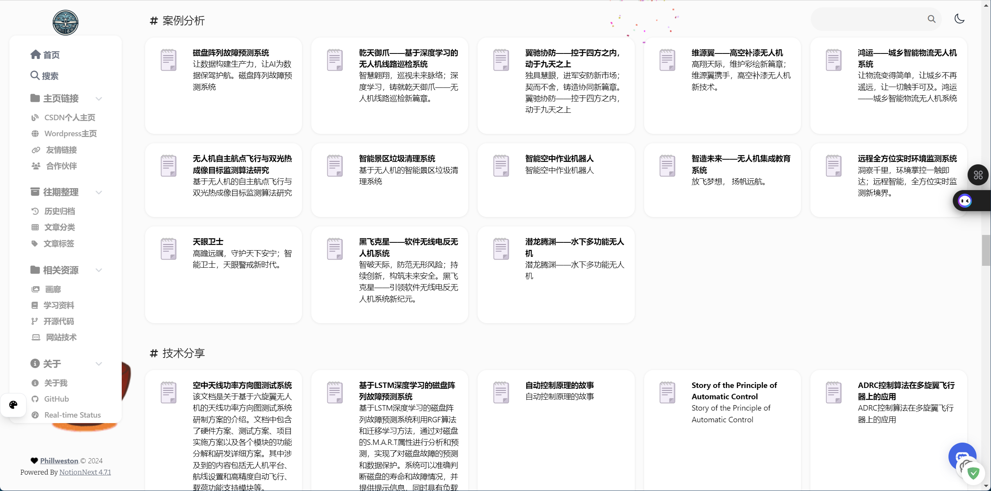Toggle dark mode with the moon icon
Screen dimensions: 991x491
click(x=959, y=19)
